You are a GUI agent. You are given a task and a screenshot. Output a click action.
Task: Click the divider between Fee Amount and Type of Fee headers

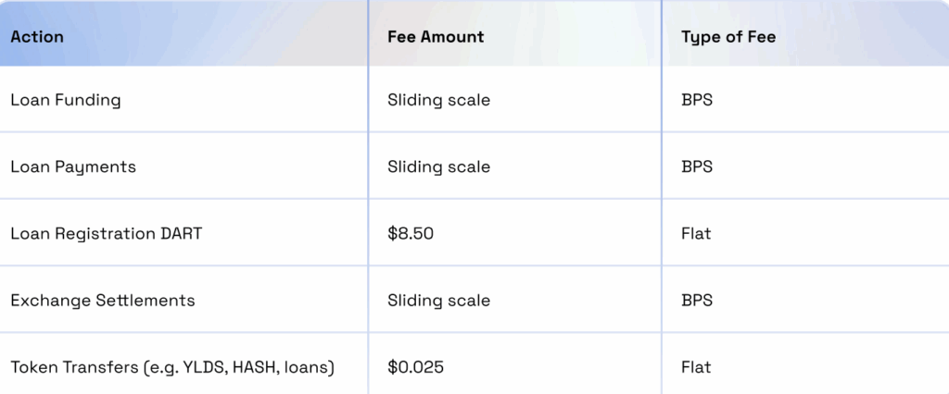(662, 33)
